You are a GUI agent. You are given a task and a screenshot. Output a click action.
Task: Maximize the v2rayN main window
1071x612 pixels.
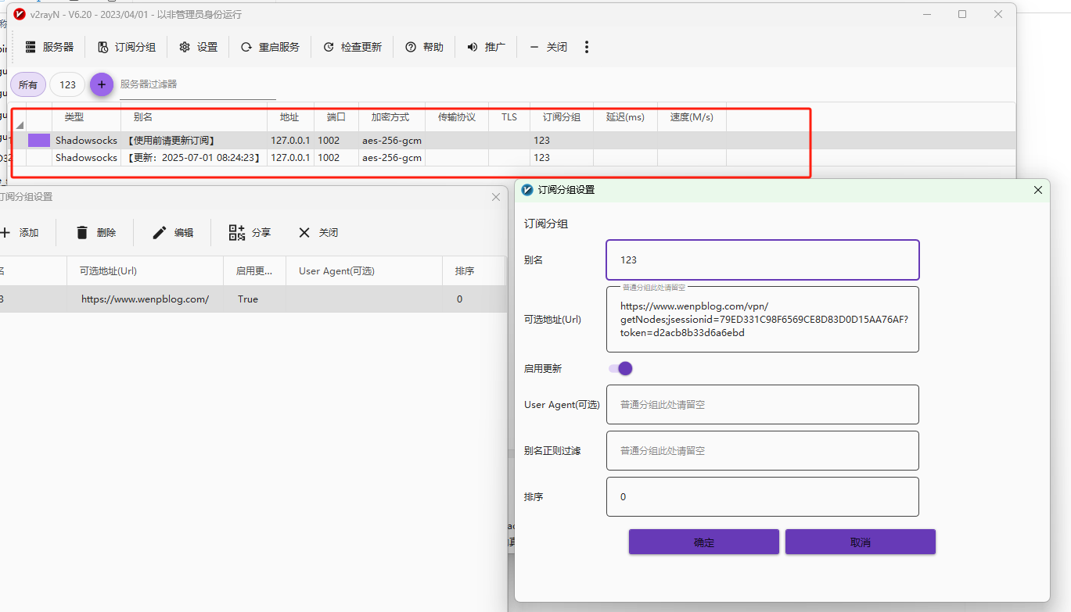962,14
